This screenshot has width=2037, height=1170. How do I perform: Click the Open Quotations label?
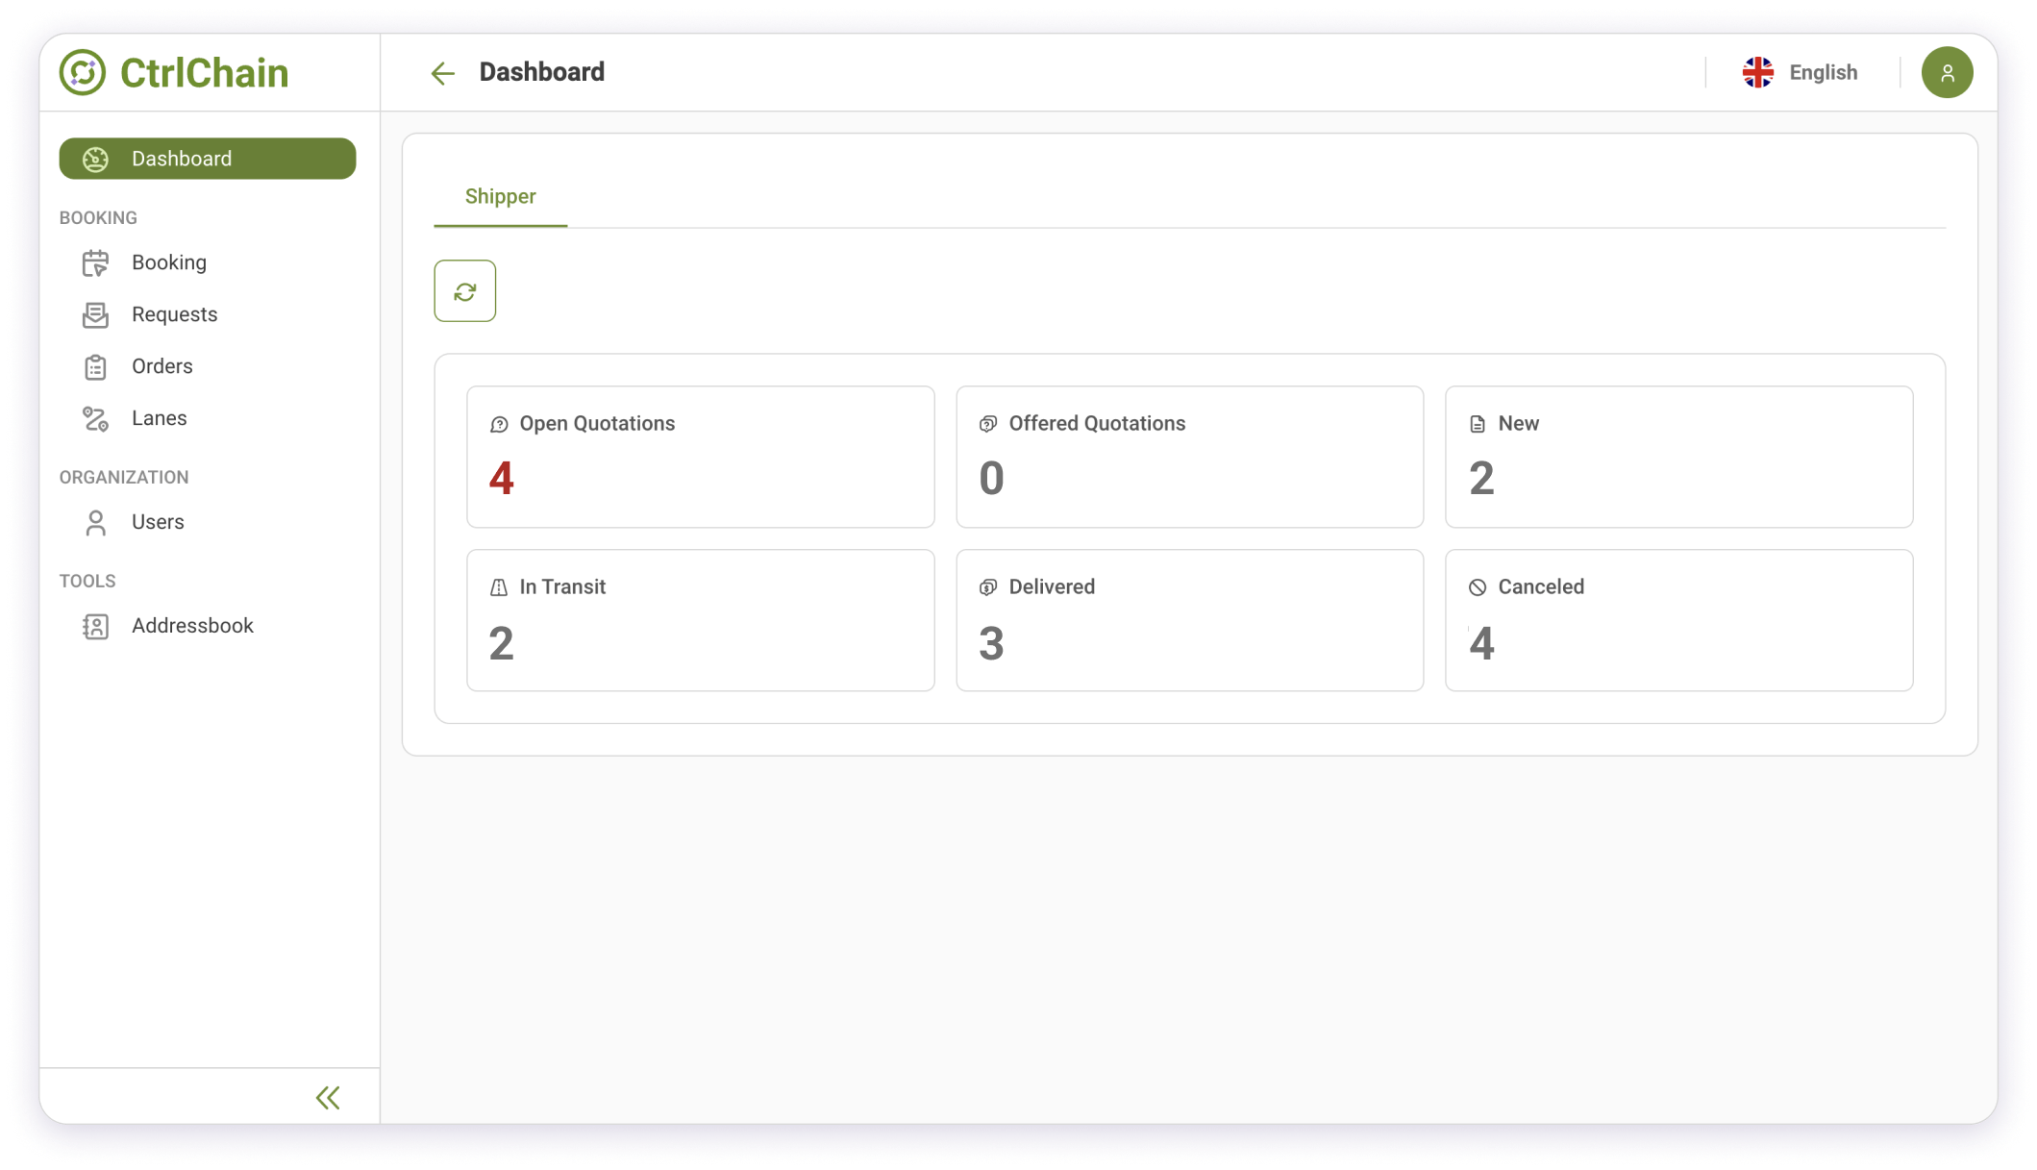(597, 424)
